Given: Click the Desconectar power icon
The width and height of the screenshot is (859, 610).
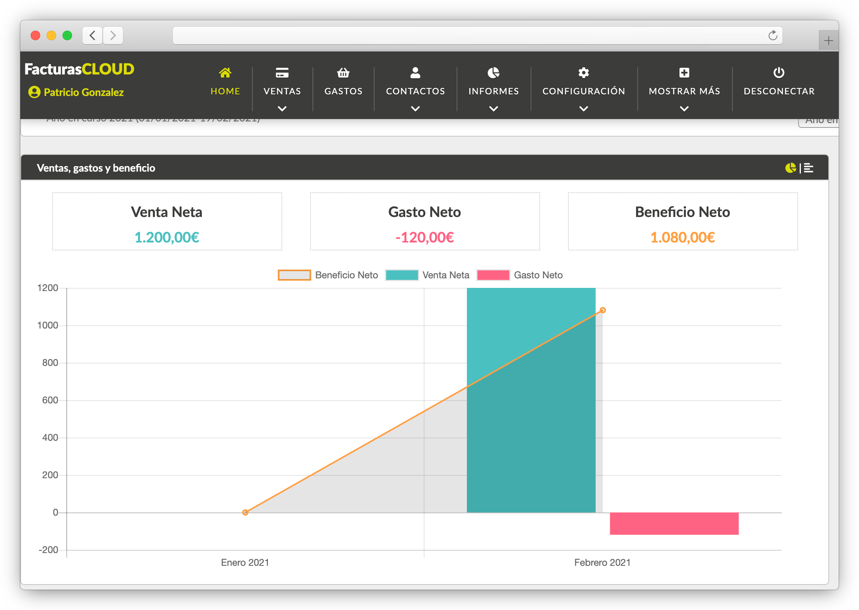Looking at the screenshot, I should (x=779, y=73).
